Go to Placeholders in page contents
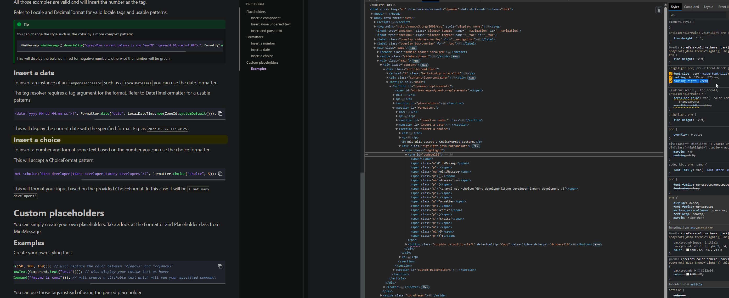Viewport: 729px width, 298px height. point(256,12)
